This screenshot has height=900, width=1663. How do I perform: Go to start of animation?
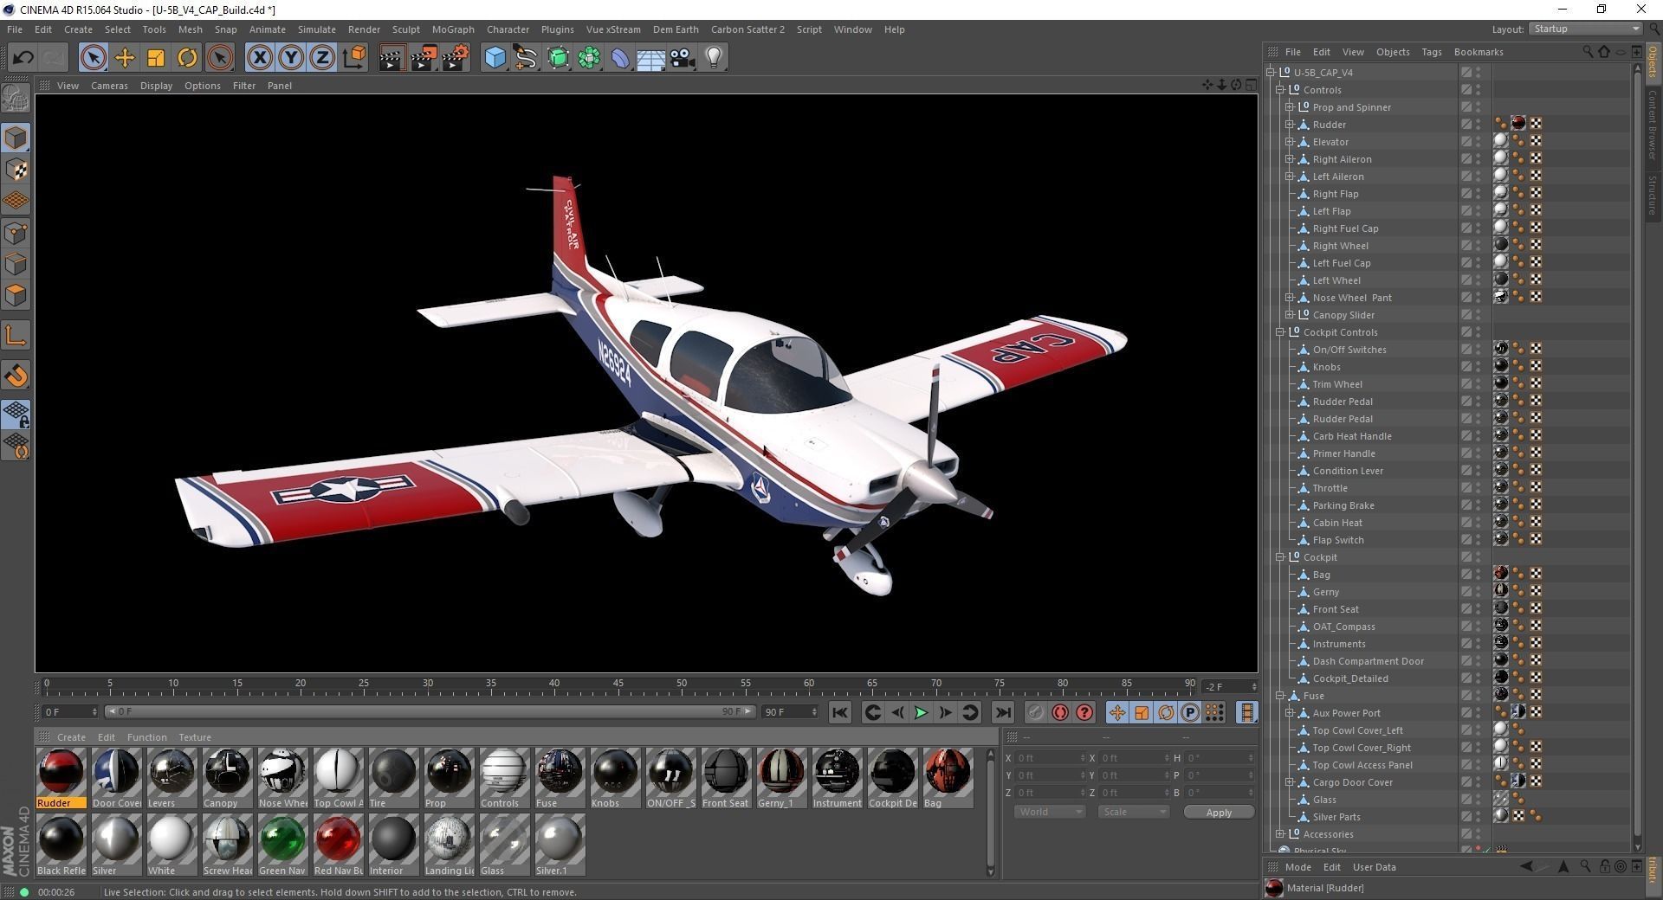(839, 712)
